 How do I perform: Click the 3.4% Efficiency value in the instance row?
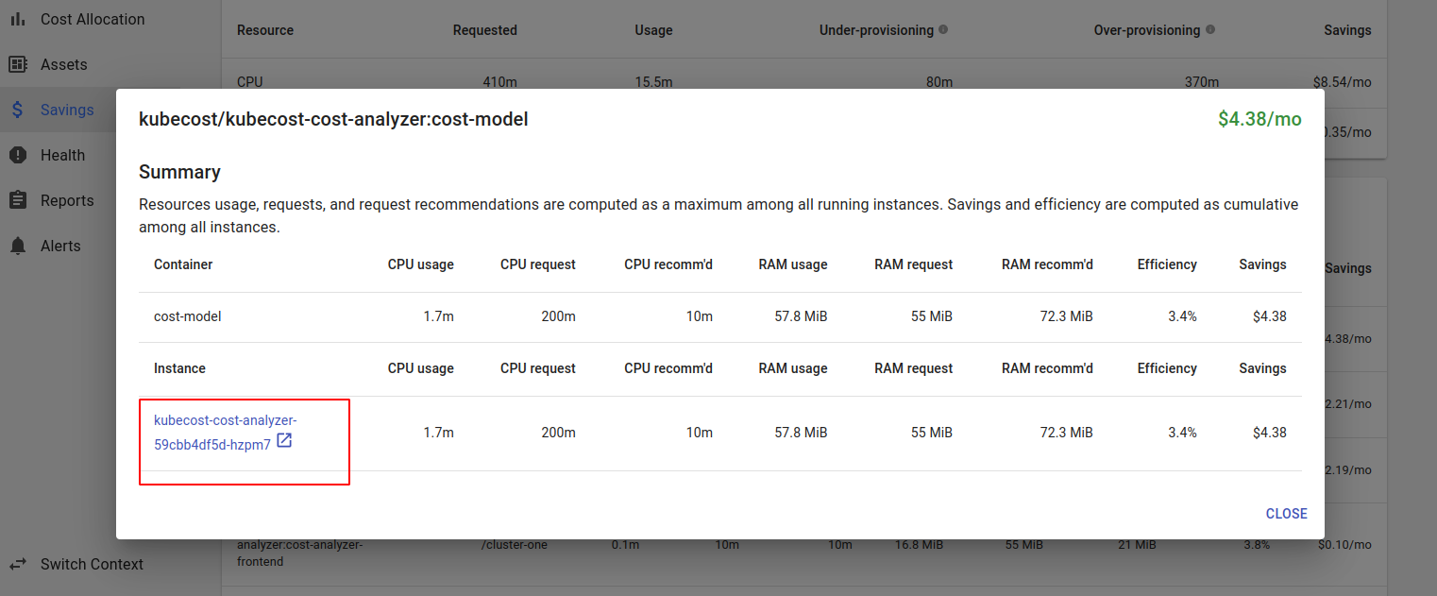tap(1182, 433)
